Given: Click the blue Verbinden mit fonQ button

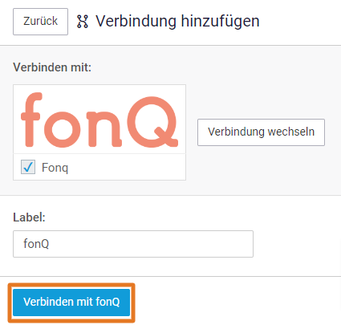Looking at the screenshot, I should [x=71, y=303].
